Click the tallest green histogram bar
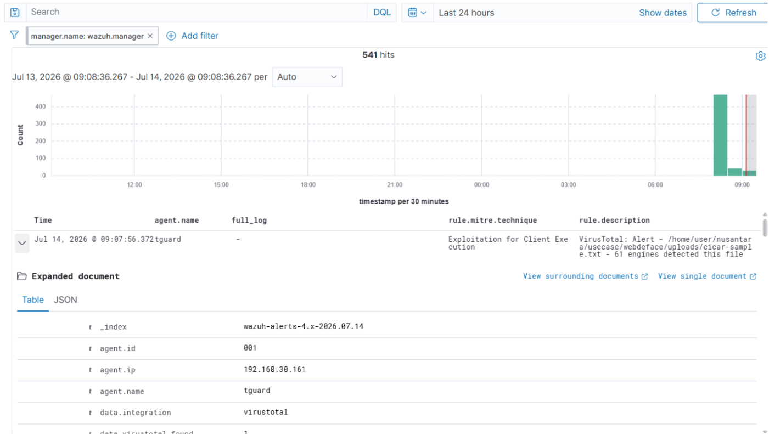The width and height of the screenshot is (769, 435). [720, 135]
